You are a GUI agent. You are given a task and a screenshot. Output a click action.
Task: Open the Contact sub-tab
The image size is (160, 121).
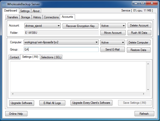coord(14,57)
